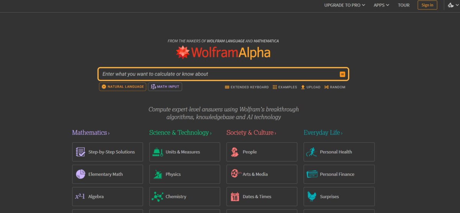Screen dimensions: 460x213
Task: Click the orange compute button in search box
Action: [x=342, y=74]
